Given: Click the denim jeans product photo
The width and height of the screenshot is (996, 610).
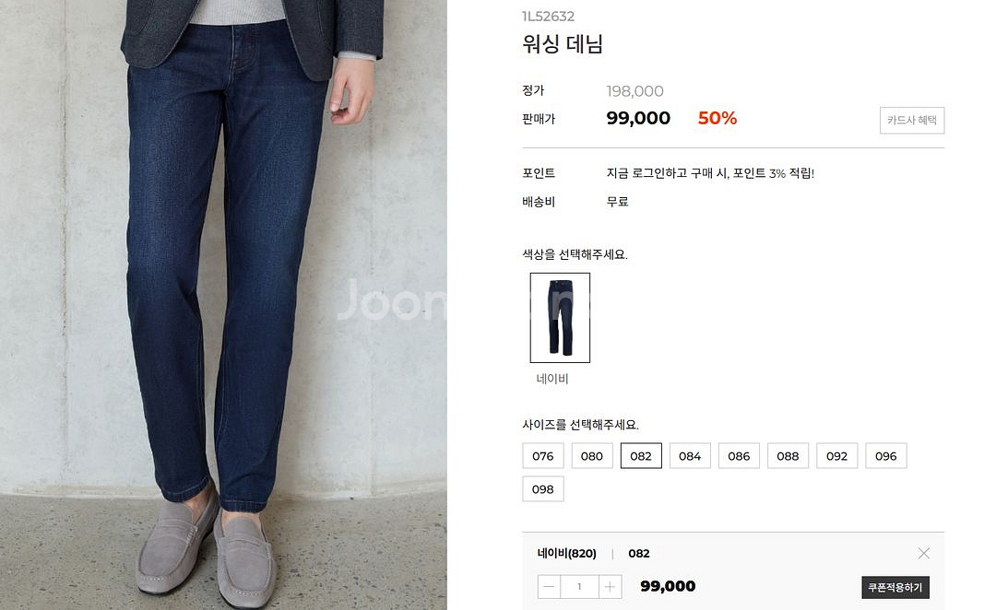Looking at the screenshot, I should coord(223,305).
